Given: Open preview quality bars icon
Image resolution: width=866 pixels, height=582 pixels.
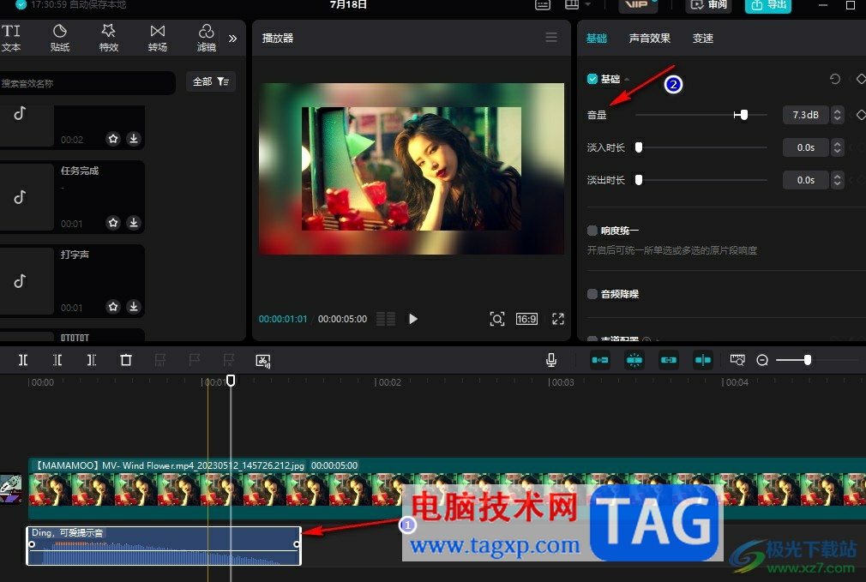Looking at the screenshot, I should (x=386, y=319).
